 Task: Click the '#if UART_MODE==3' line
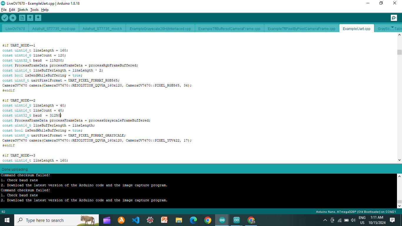pyautogui.click(x=19, y=155)
